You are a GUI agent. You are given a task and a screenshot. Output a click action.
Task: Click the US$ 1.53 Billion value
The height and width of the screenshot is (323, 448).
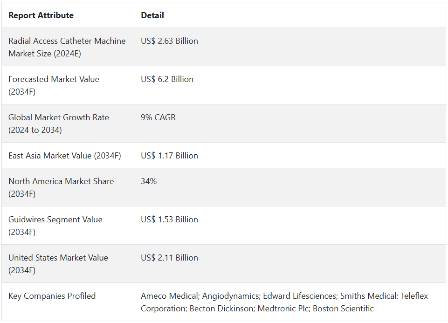169,220
